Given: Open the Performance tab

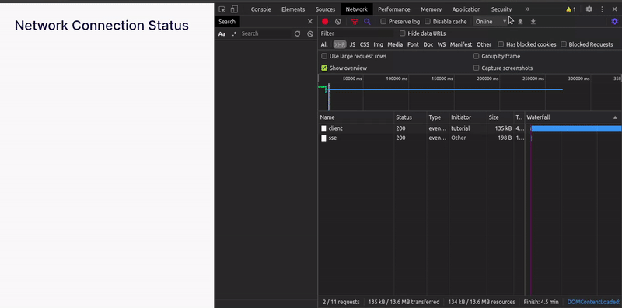Looking at the screenshot, I should tap(394, 9).
